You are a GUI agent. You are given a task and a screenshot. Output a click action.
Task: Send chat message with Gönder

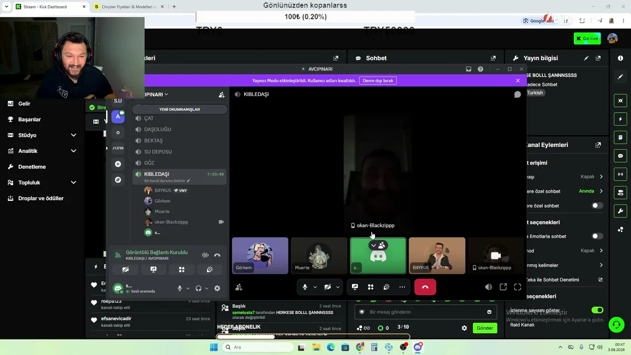click(485, 328)
